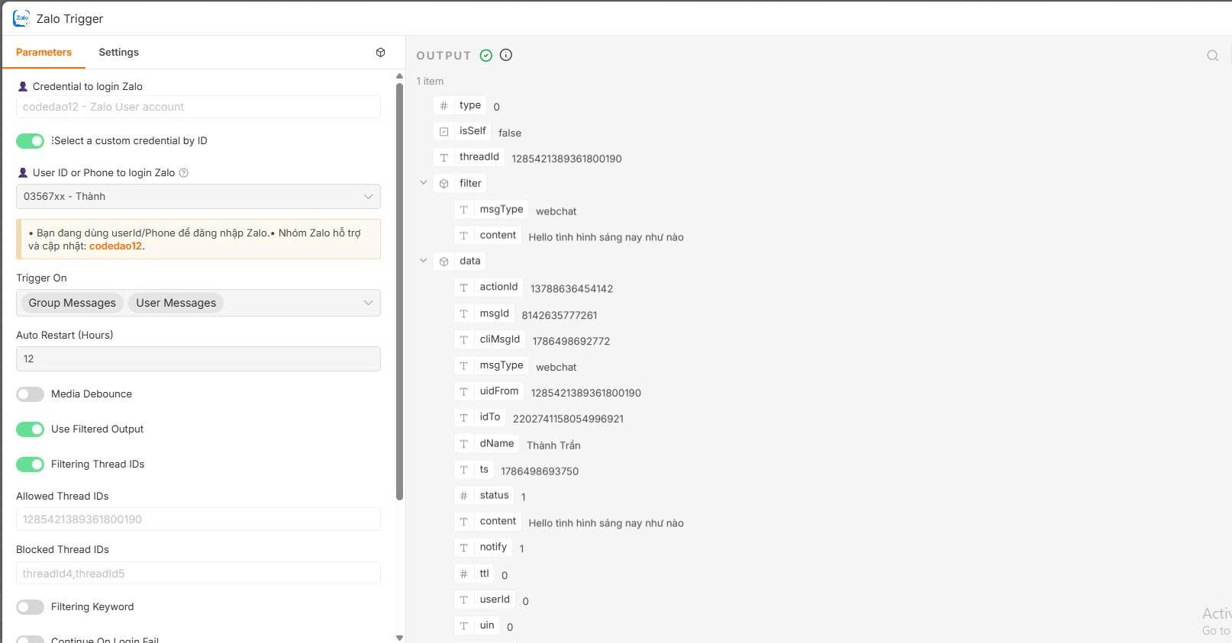Turn off Filtering Thread IDs toggle

tap(31, 465)
